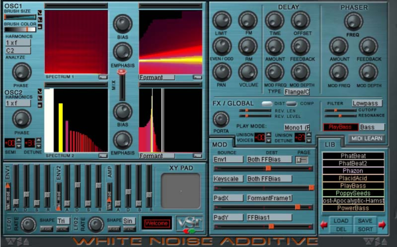
Task: Toggle the right button under LFO1 shape Tri
Action: [x=63, y=229]
